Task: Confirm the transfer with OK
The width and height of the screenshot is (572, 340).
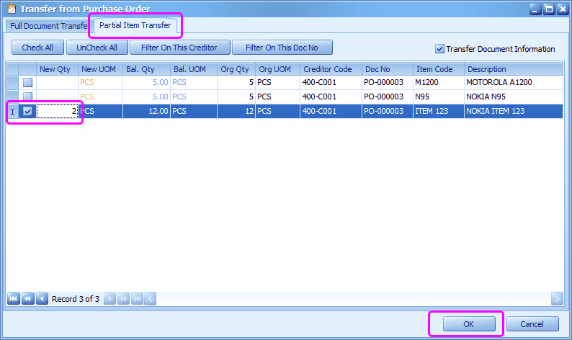Action: coord(469,324)
